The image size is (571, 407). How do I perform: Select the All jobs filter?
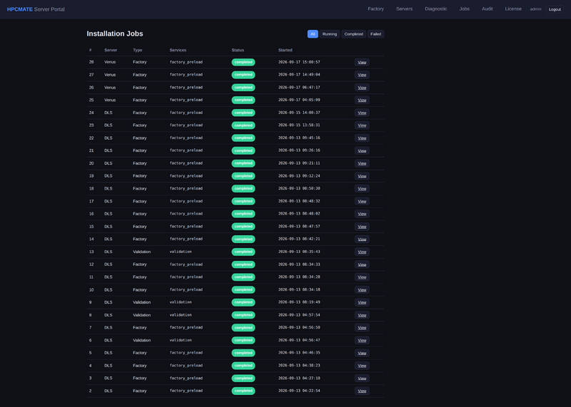click(313, 34)
